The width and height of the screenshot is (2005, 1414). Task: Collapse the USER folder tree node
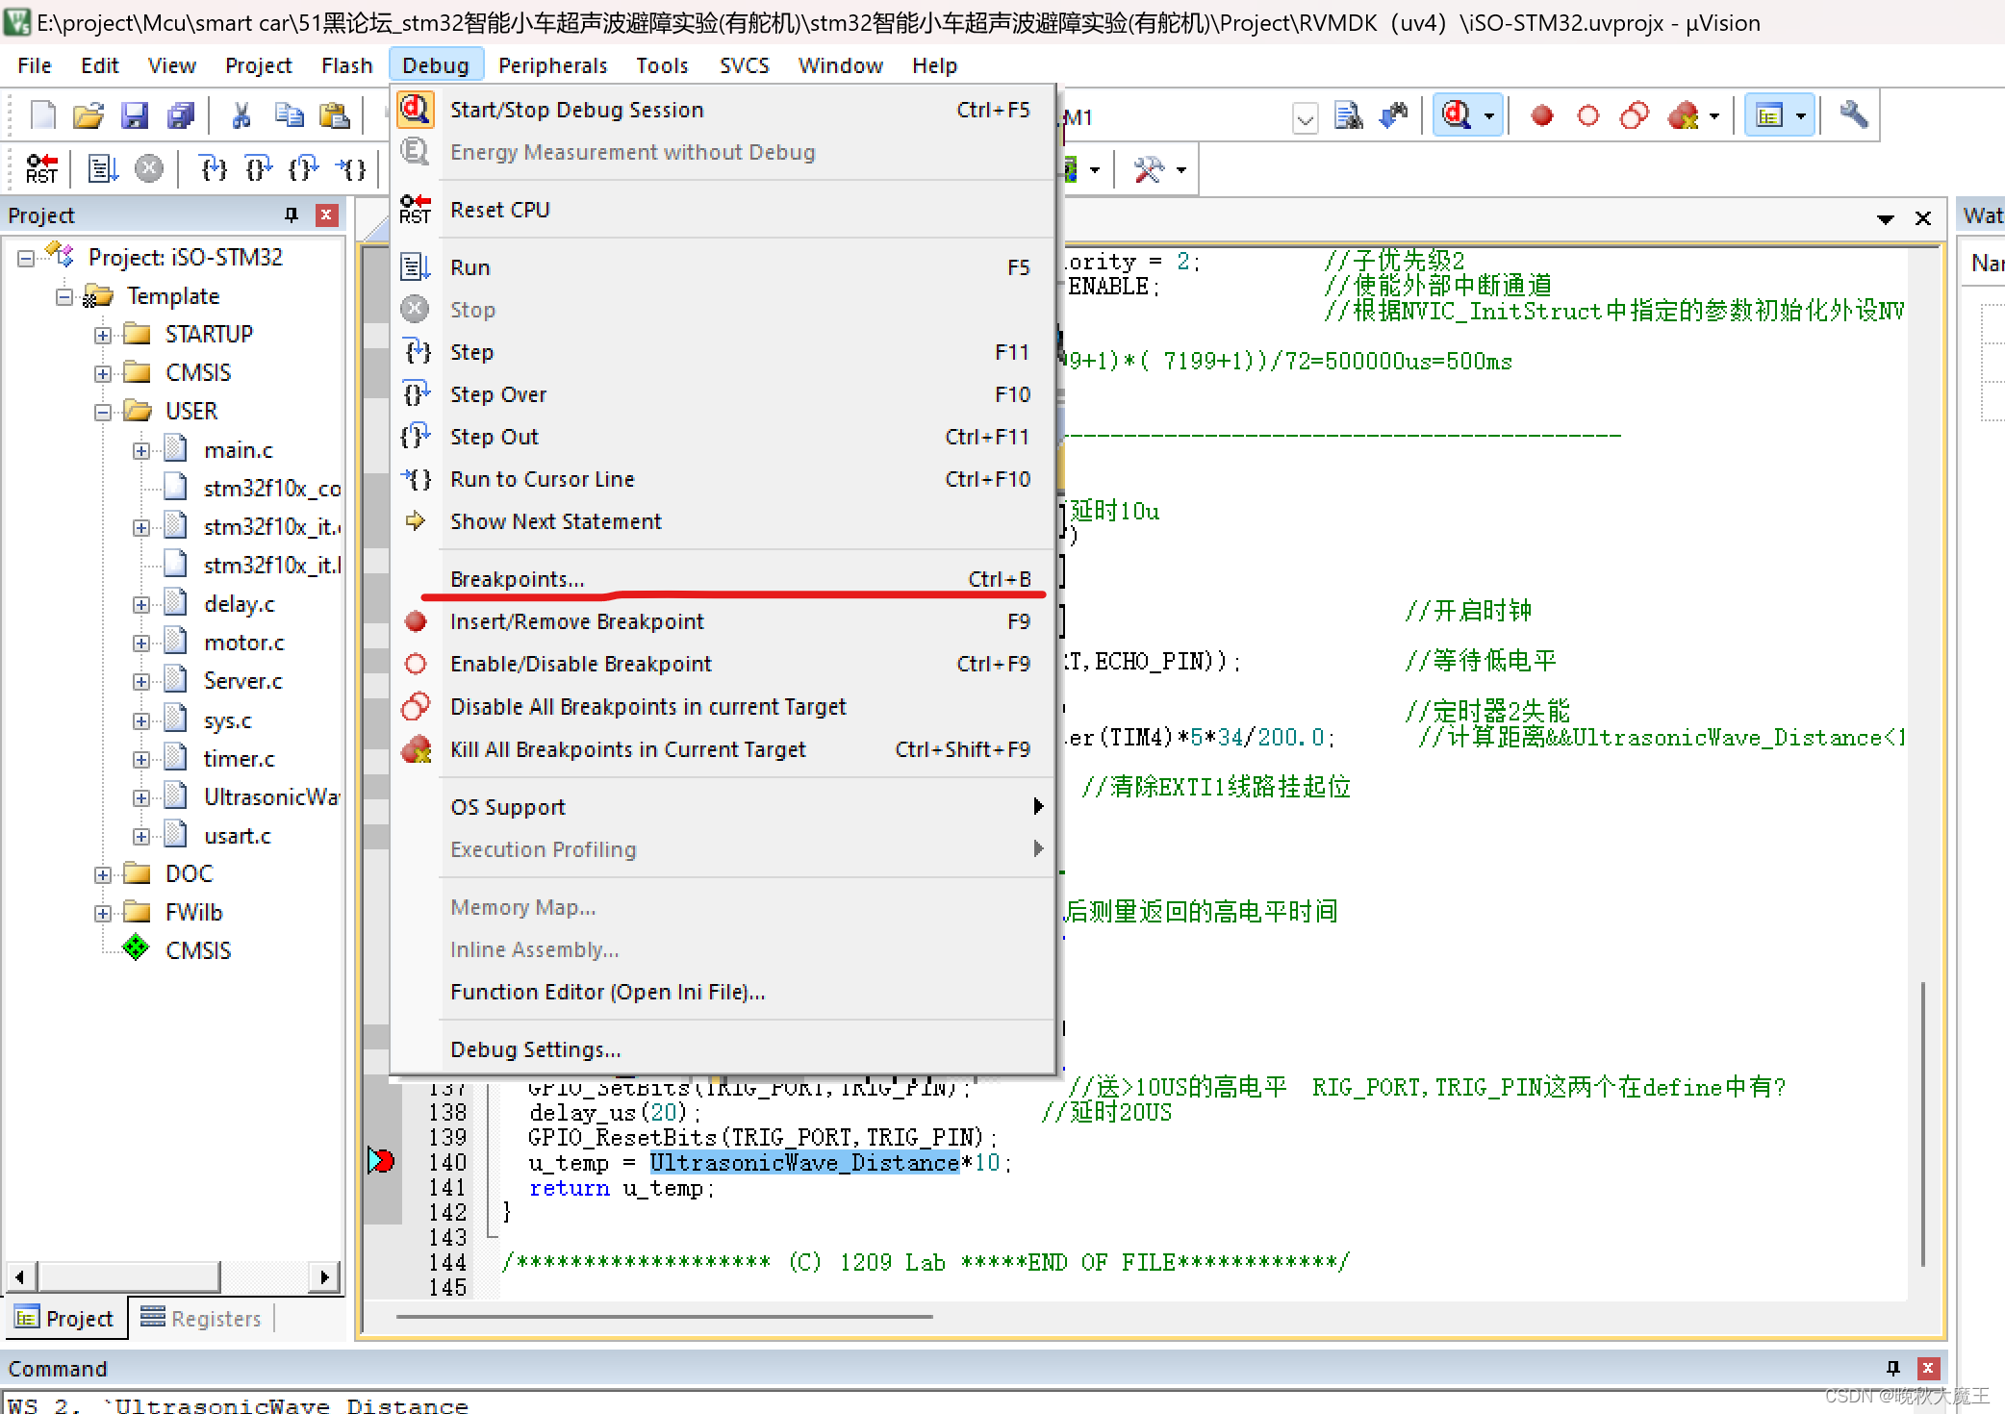pos(103,412)
